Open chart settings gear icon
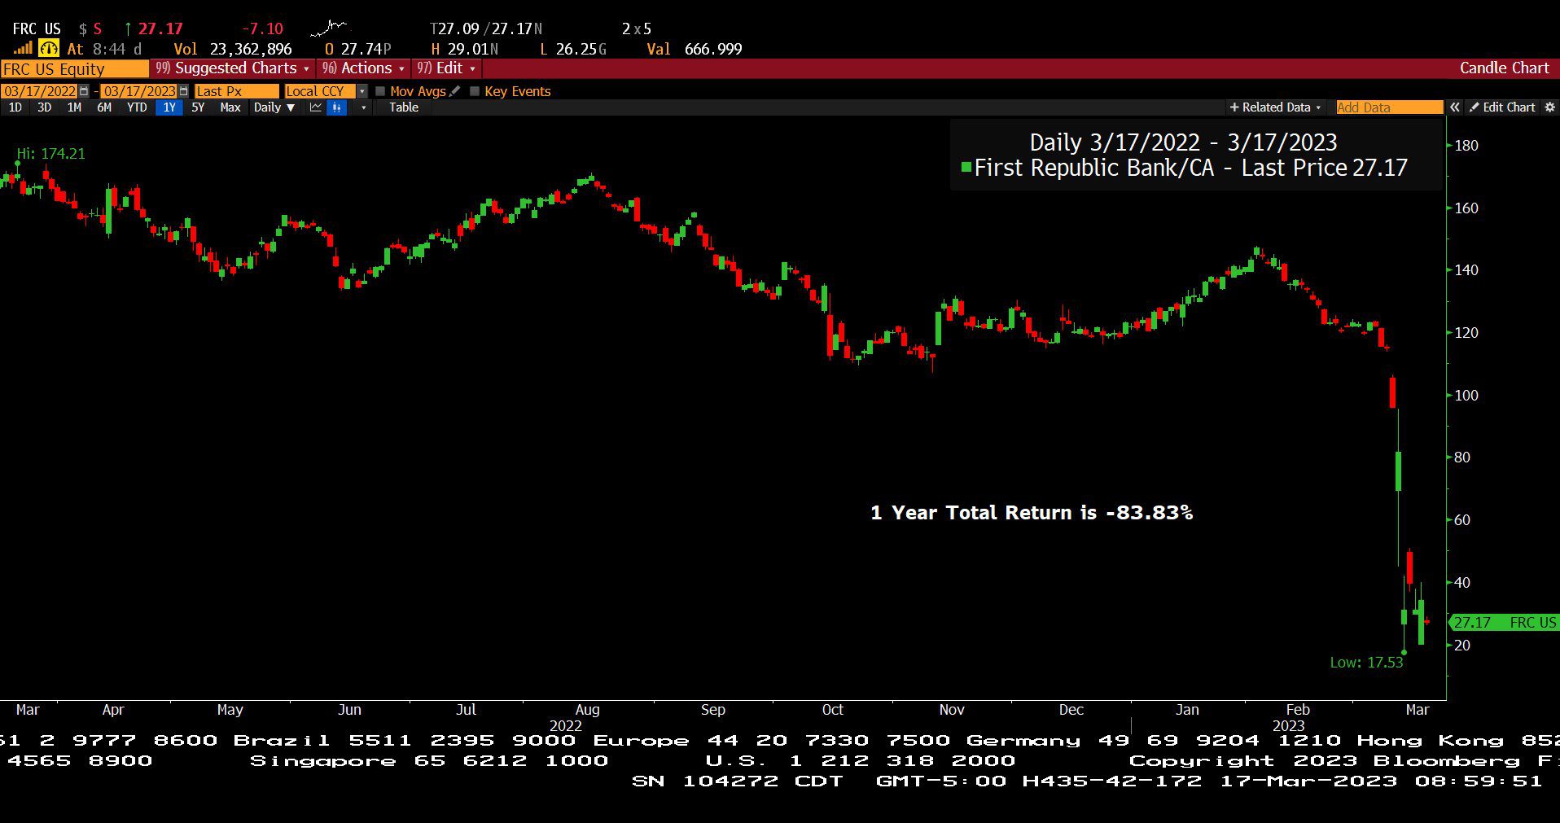Image resolution: width=1560 pixels, height=823 pixels. click(1549, 107)
